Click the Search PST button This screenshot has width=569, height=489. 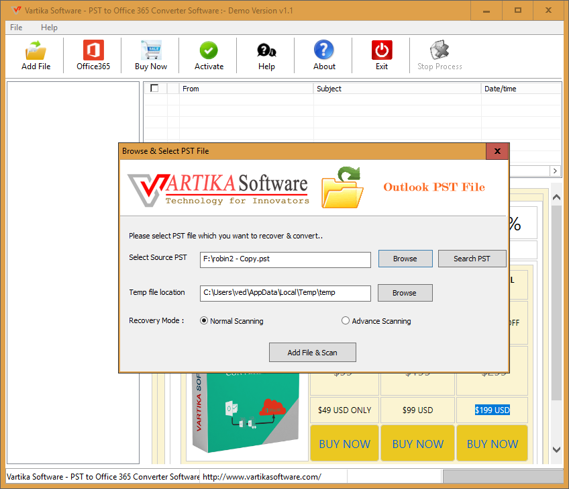[472, 259]
